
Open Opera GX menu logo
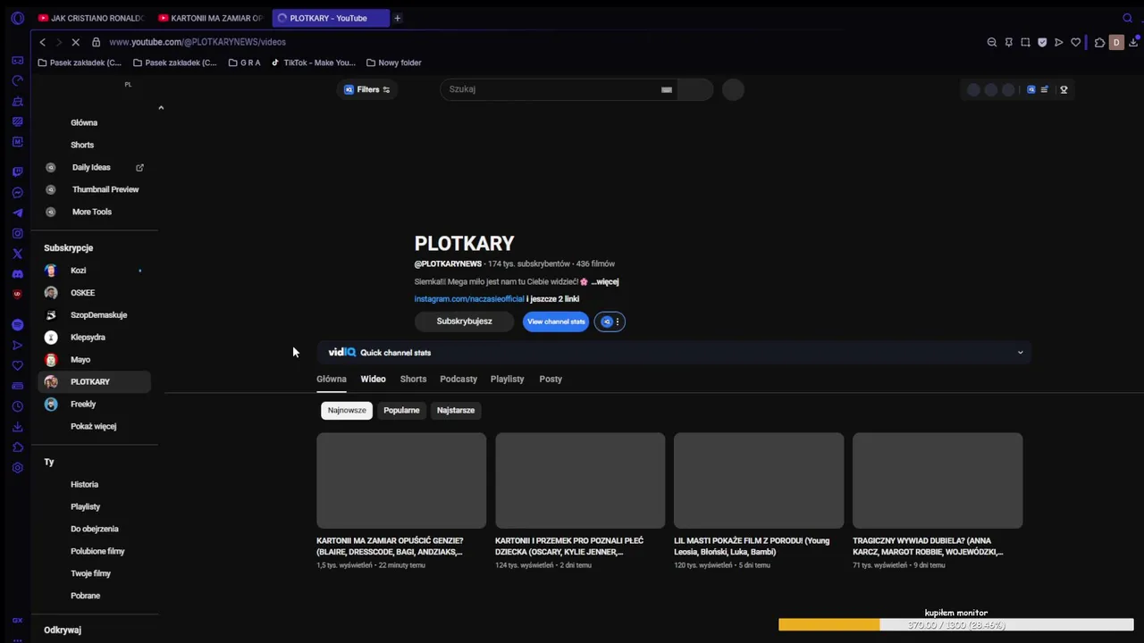pos(17,18)
